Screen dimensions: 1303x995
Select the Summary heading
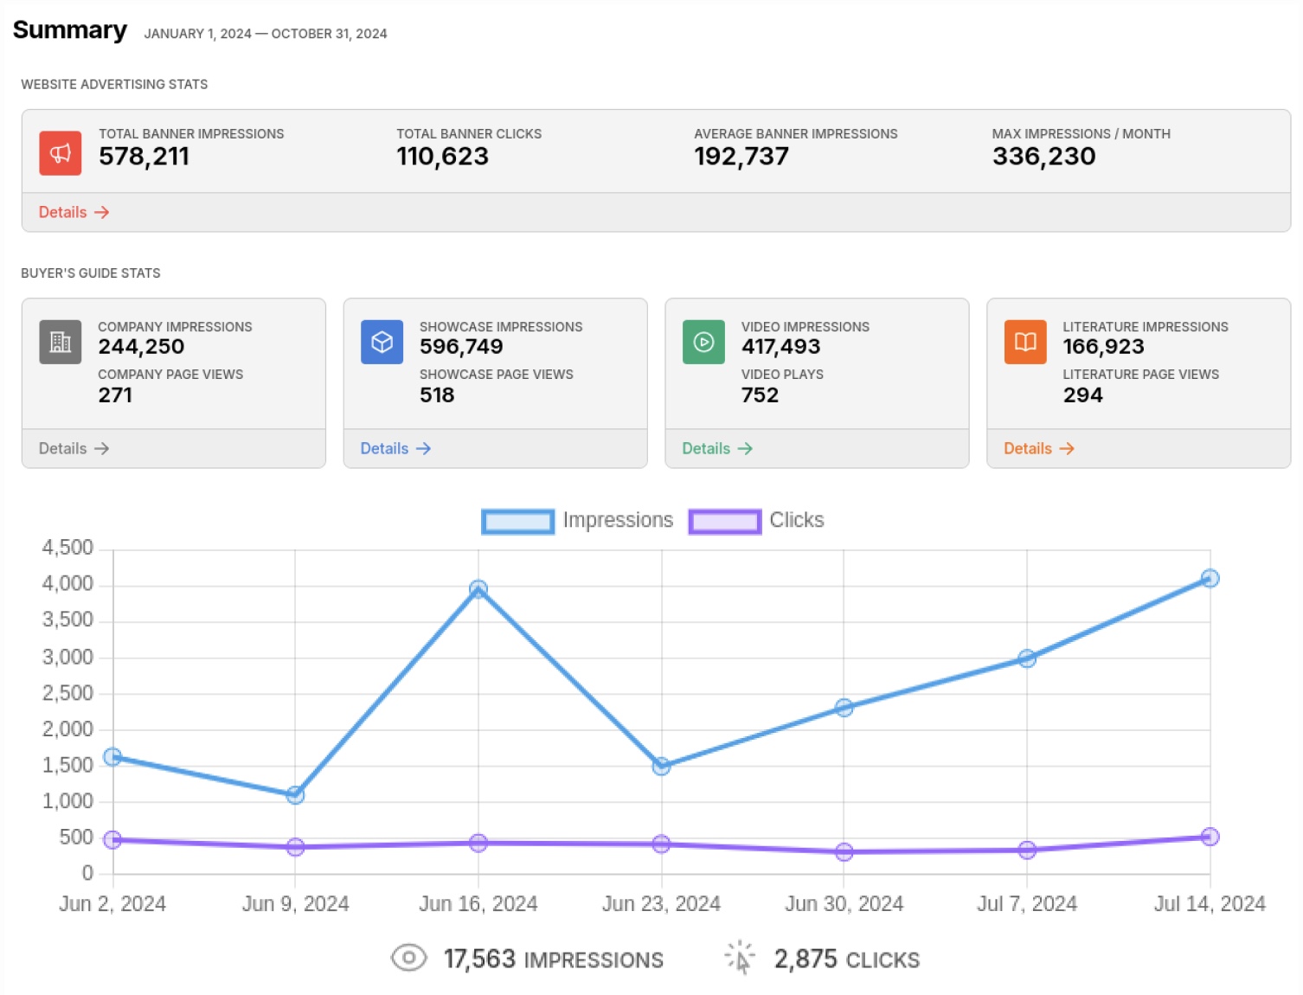(x=69, y=30)
